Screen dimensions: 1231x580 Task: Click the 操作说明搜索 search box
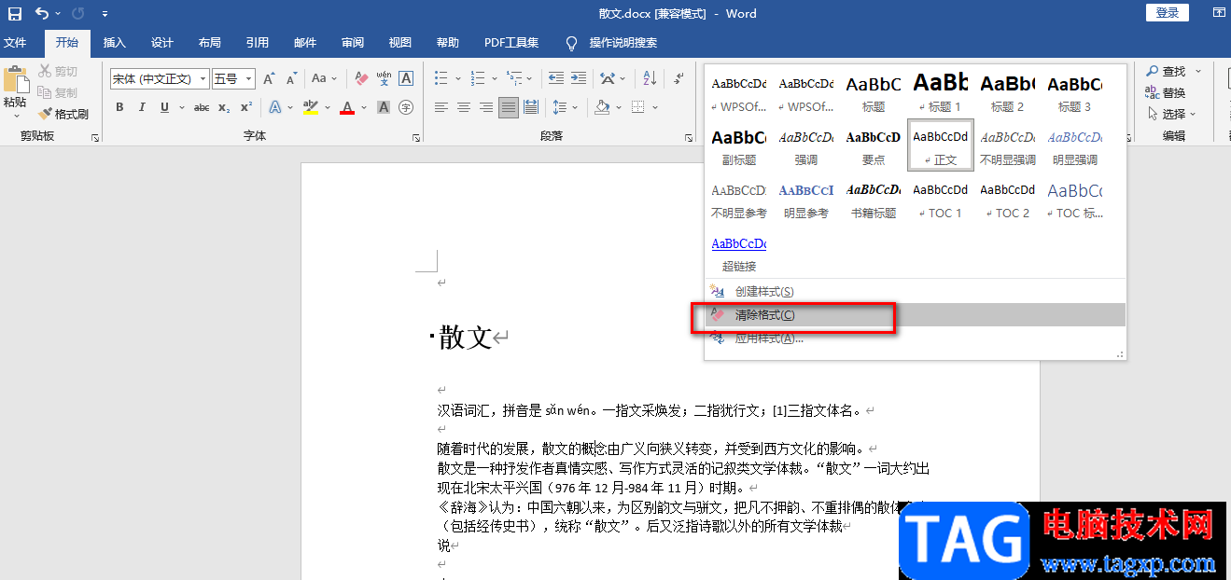pyautogui.click(x=623, y=43)
